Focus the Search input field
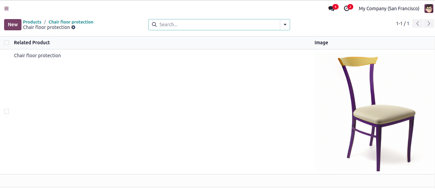435x189 pixels. coord(219,25)
